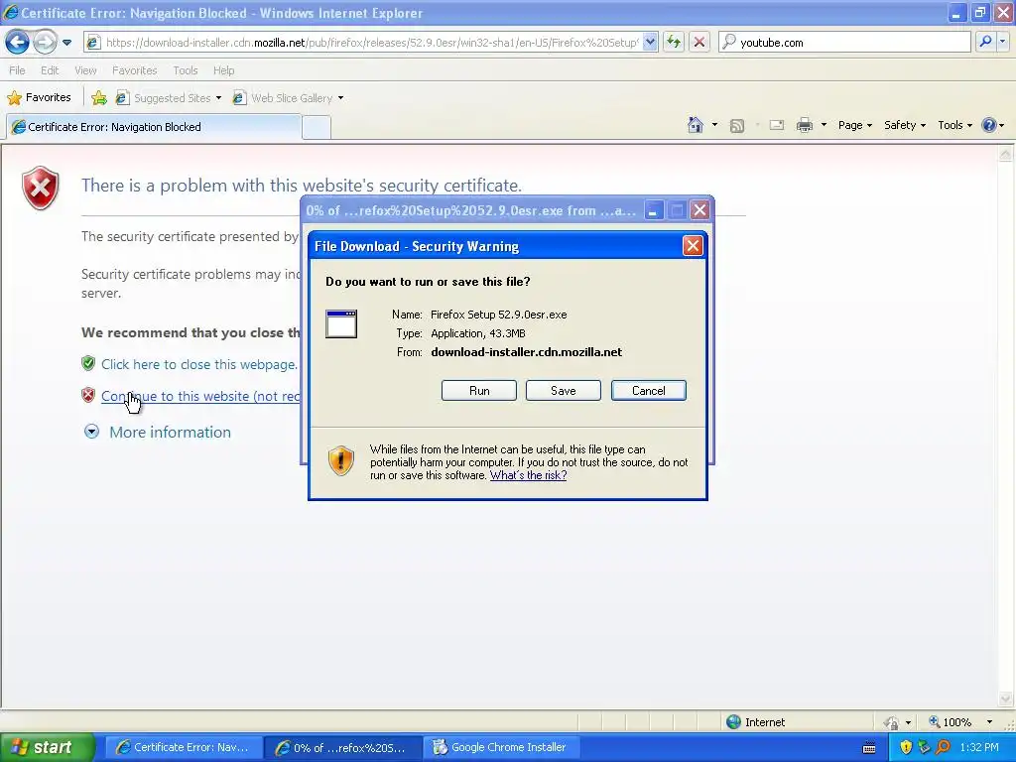Open the Page command menu
1016x762 pixels.
854,125
